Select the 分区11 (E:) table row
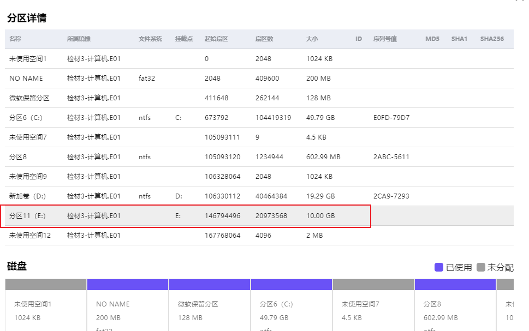This screenshot has height=331, width=529. 186,216
